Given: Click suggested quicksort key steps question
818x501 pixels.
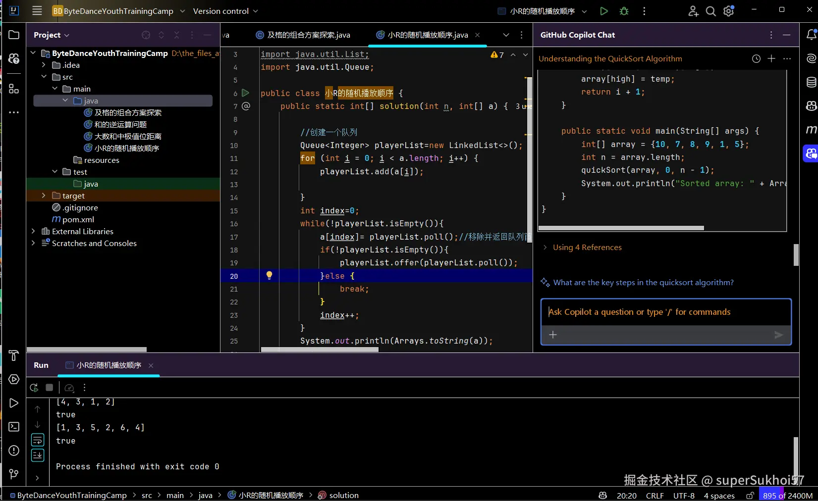Looking at the screenshot, I should click(643, 282).
